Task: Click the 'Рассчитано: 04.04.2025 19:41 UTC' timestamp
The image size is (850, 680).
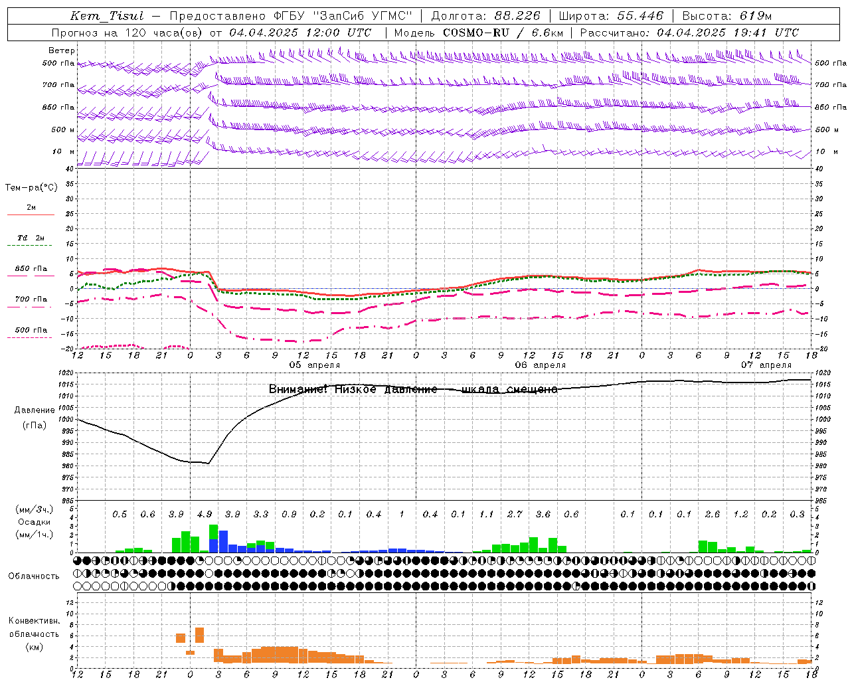Action: click(x=689, y=33)
